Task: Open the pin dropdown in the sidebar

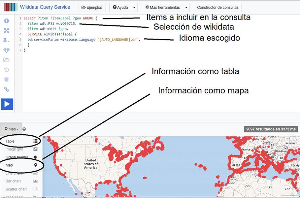Action: 7,40
